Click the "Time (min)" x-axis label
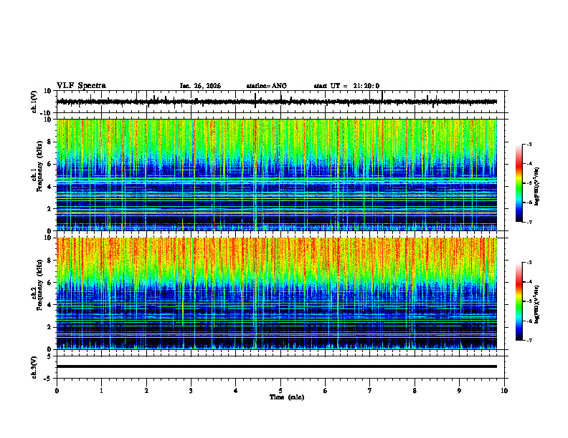The height and width of the screenshot is (438, 568). (287, 397)
